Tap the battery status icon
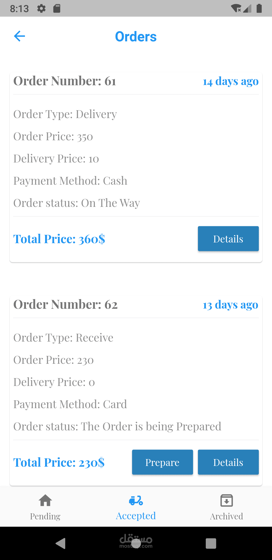This screenshot has height=560, width=272. pos(259,9)
